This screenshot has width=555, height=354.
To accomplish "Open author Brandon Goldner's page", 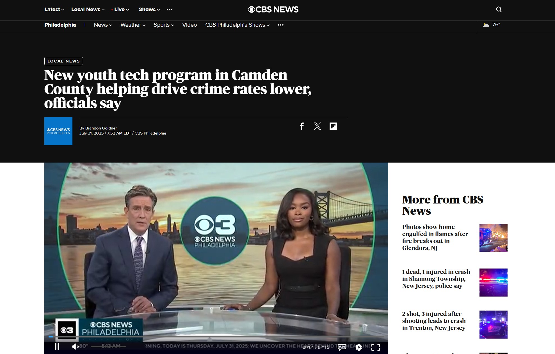I will click(x=101, y=128).
